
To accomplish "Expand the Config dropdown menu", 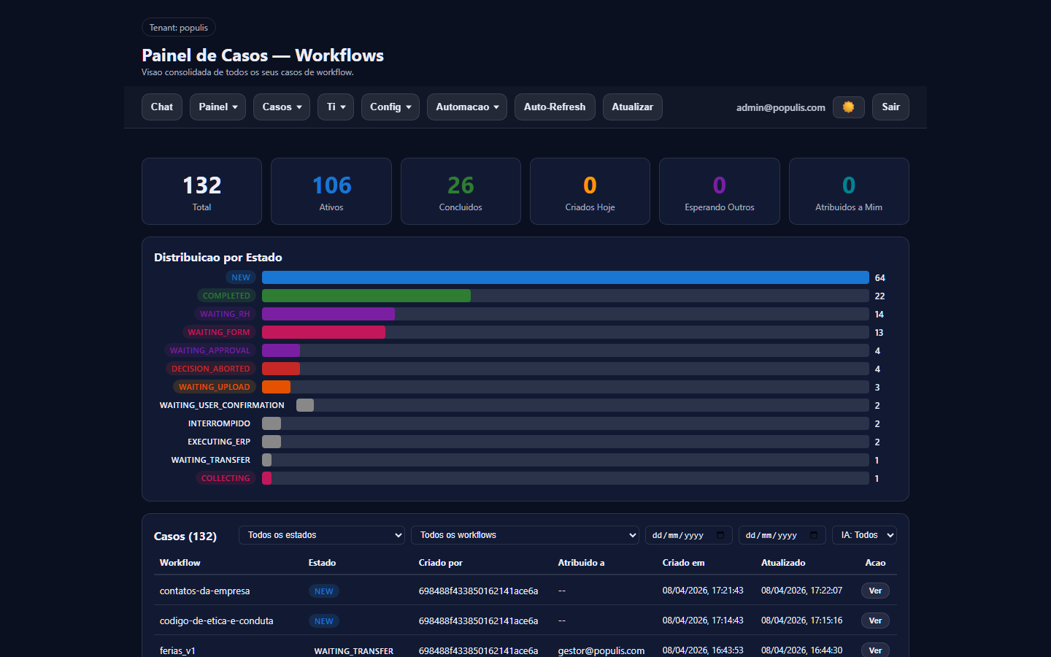I will (390, 107).
